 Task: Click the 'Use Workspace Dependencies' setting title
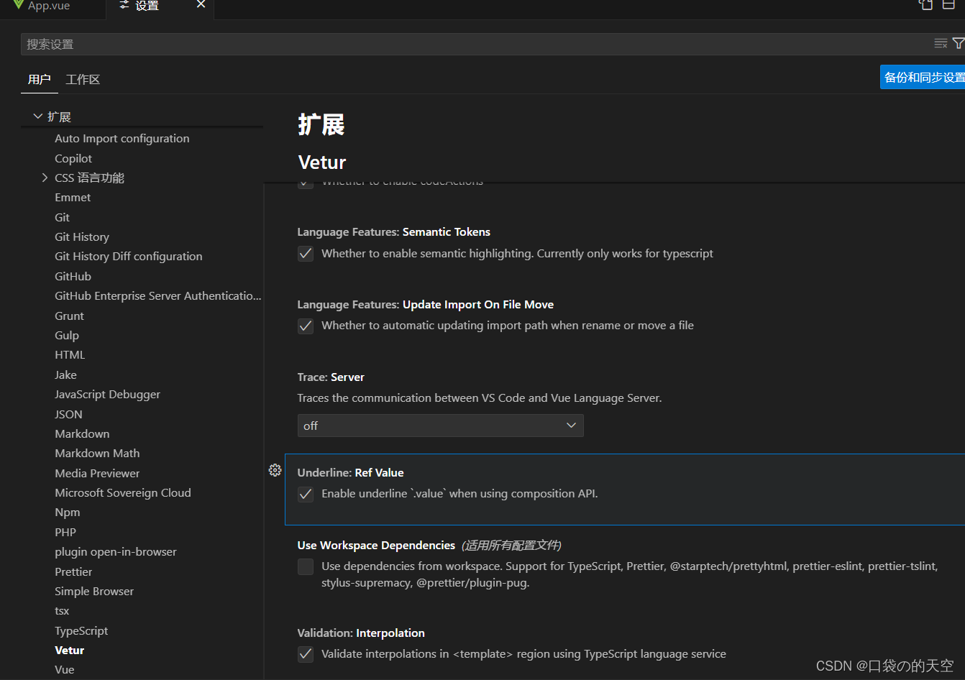376,546
